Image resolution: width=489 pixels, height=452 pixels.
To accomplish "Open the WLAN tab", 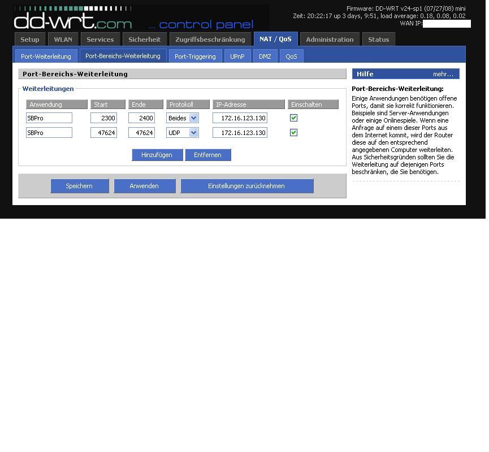I will (x=63, y=40).
